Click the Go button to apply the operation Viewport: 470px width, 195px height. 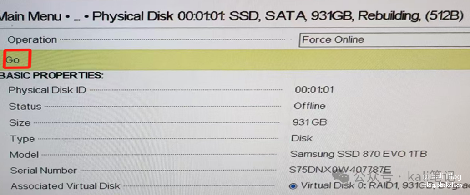click(13, 60)
